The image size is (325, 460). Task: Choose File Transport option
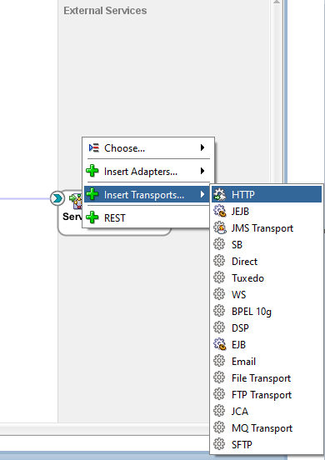267,378
